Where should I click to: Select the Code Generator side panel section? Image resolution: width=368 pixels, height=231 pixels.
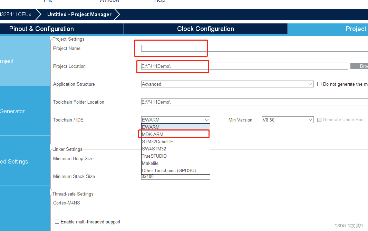tap(25, 111)
